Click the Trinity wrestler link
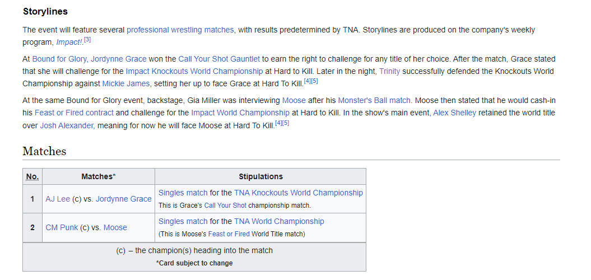The width and height of the screenshot is (591, 280). [389, 71]
